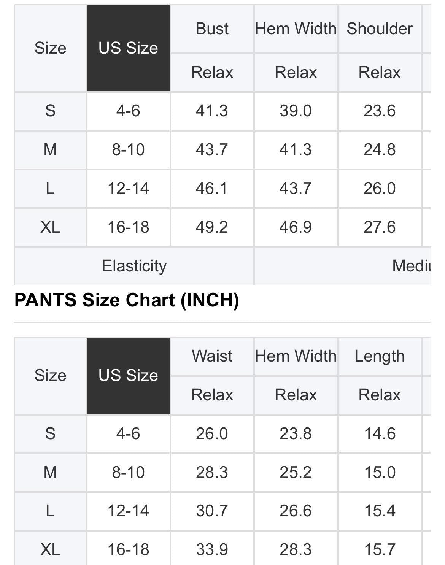
Task: Click the size S waist value 26.0
Action: coord(212,434)
